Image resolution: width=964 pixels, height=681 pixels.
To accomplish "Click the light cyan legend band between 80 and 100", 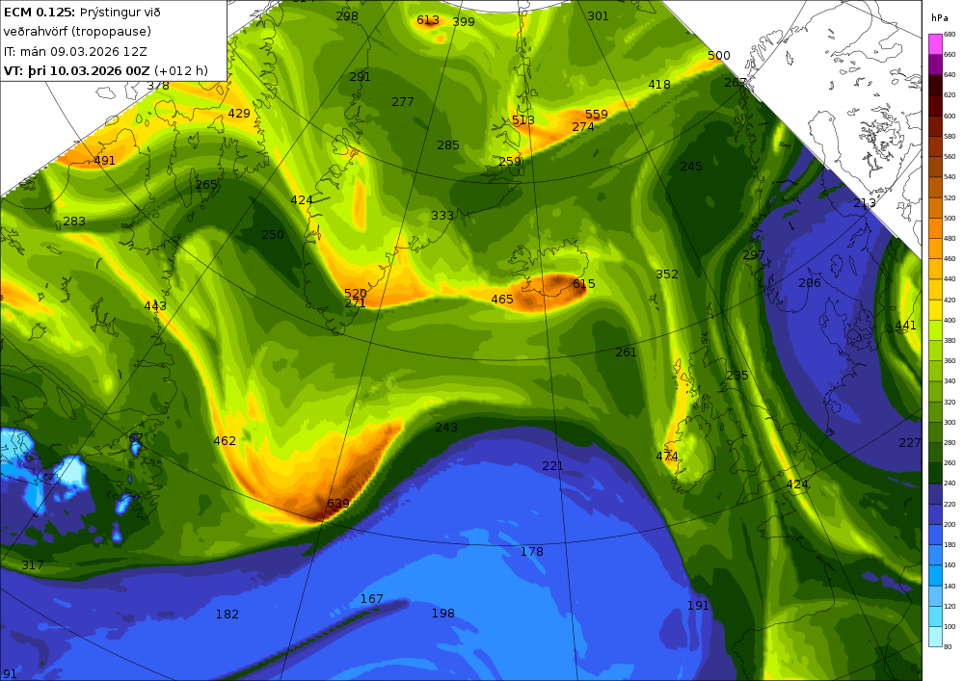I will tap(935, 636).
